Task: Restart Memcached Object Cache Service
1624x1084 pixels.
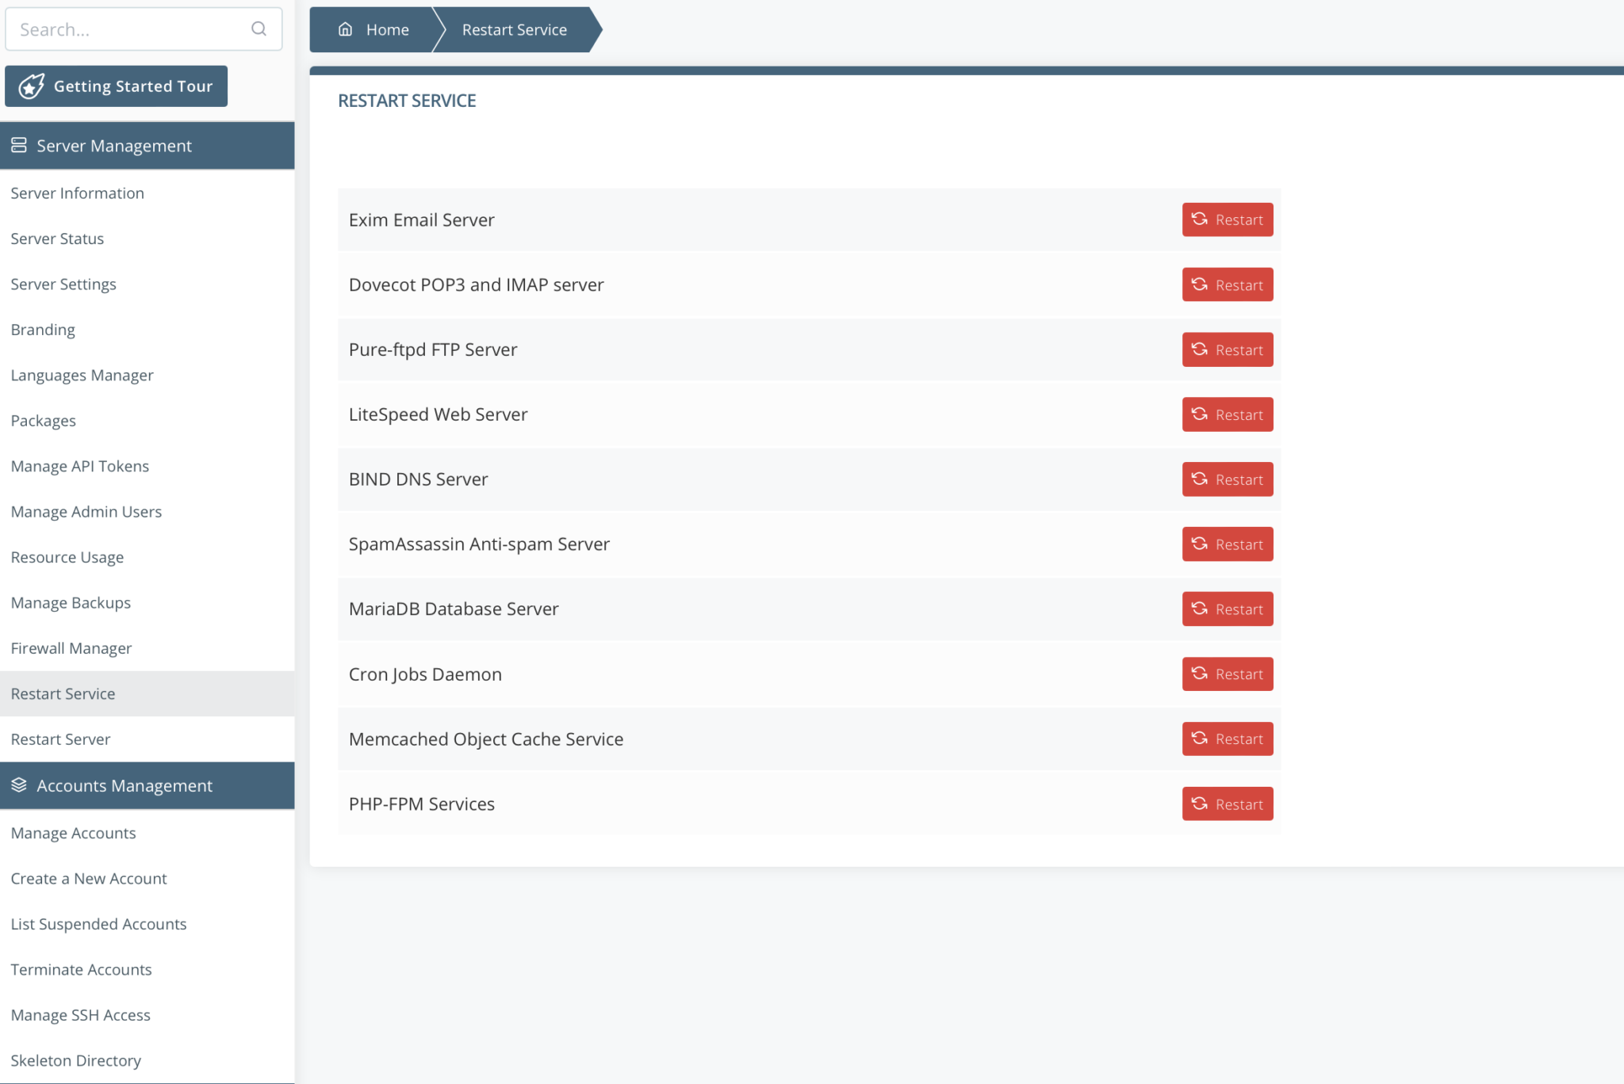Action: click(x=1228, y=739)
